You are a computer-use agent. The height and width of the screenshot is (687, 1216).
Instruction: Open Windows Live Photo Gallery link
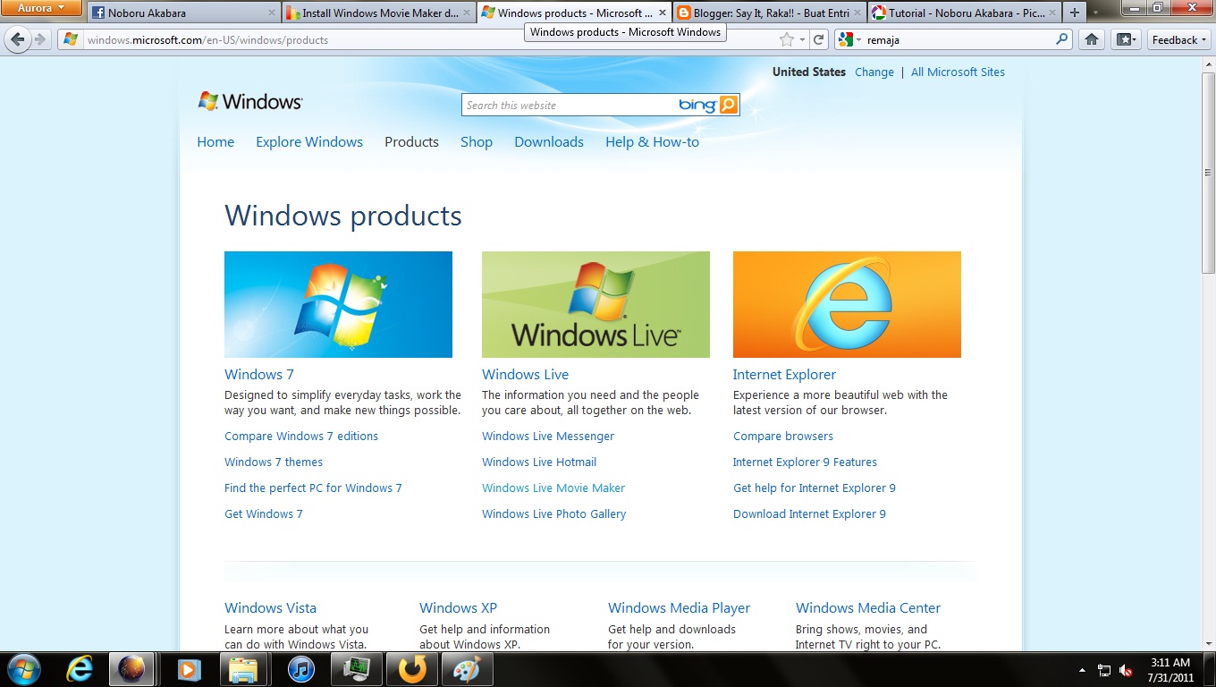[553, 514]
